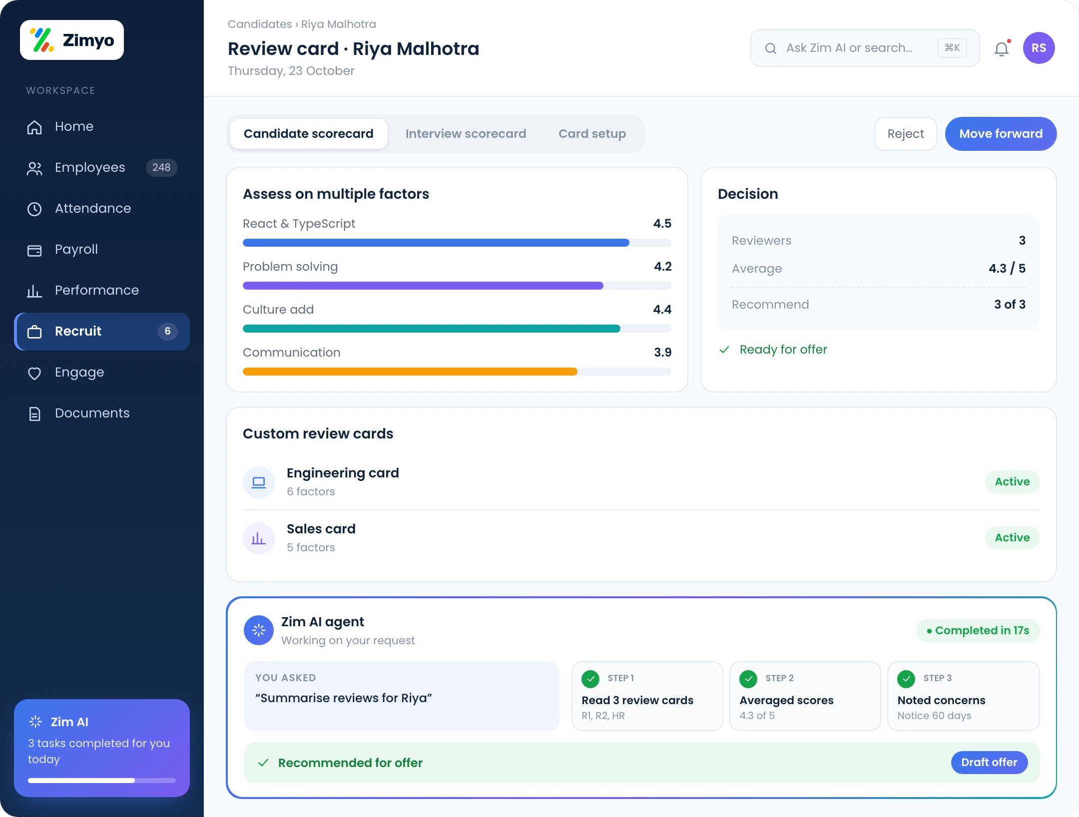
Task: Open the Employees people icon
Action: click(34, 168)
